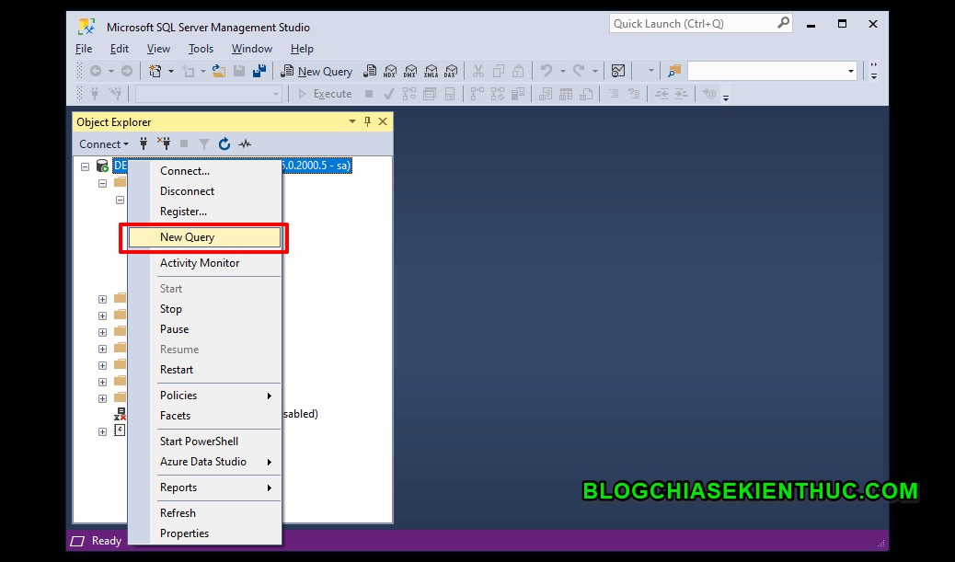Open a new DAX query
The width and height of the screenshot is (955, 562).
click(x=452, y=71)
